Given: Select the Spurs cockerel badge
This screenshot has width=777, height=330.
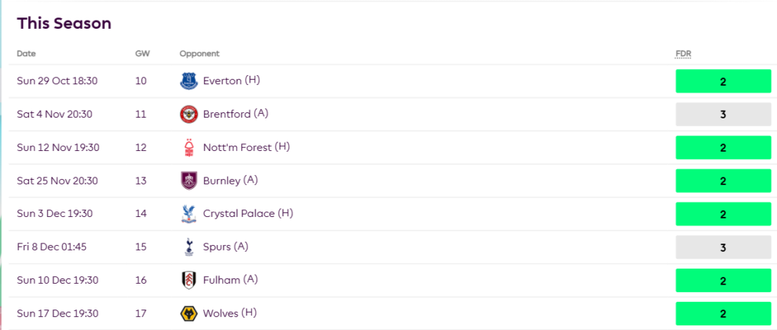Looking at the screenshot, I should 189,247.
